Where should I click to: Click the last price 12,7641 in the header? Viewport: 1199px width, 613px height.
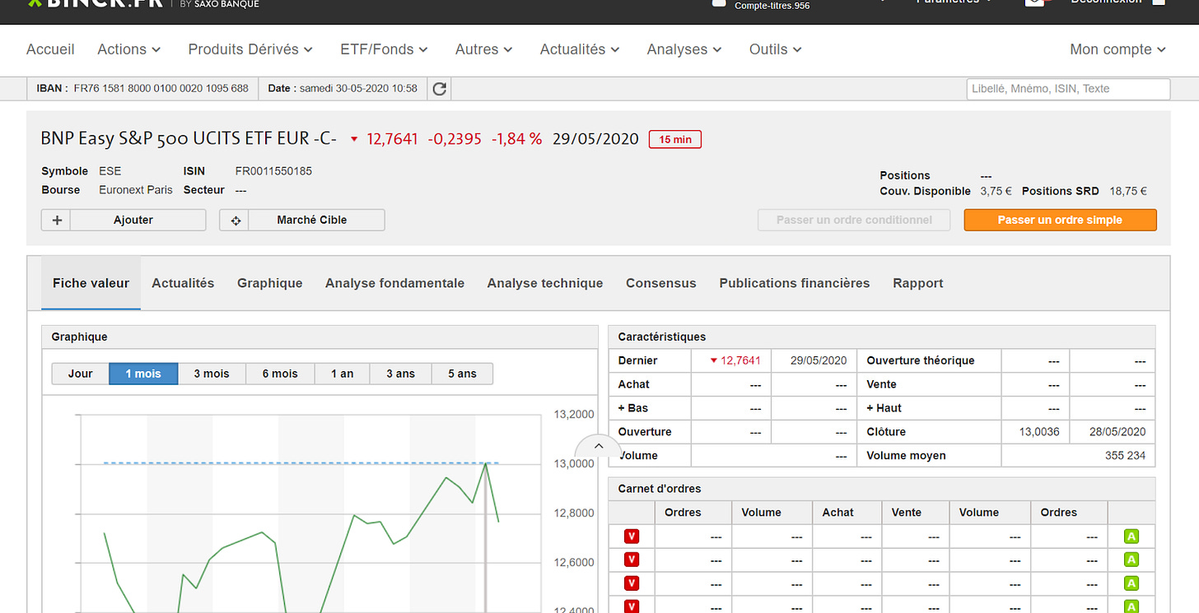pos(392,139)
